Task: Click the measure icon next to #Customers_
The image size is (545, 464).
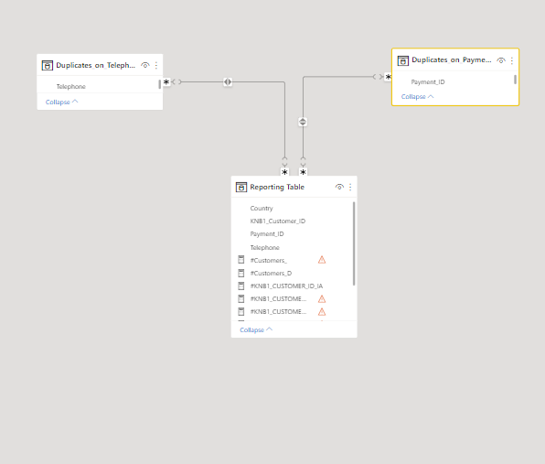Action: tap(240, 260)
